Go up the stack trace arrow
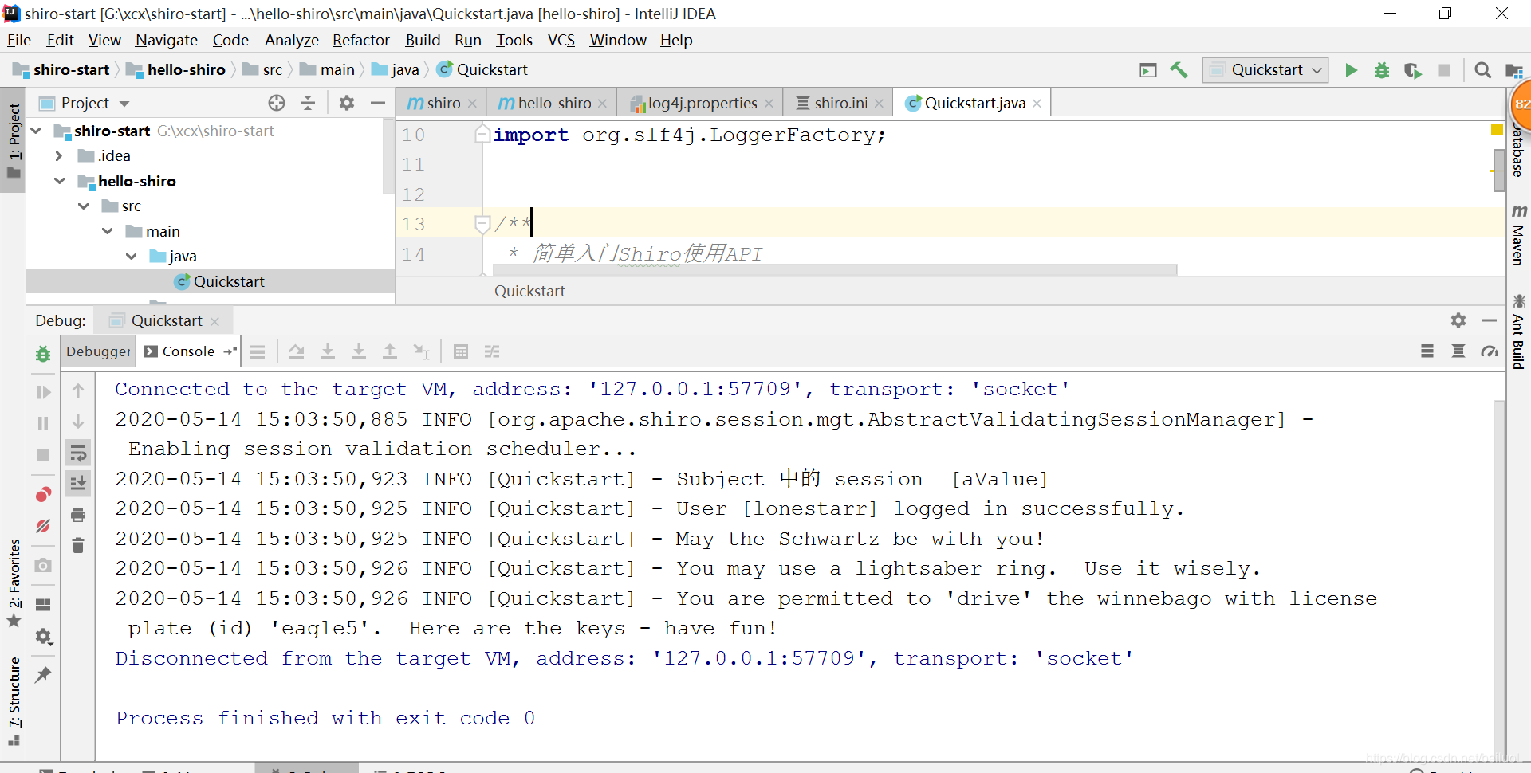Viewport: 1531px width, 773px height. (x=78, y=390)
